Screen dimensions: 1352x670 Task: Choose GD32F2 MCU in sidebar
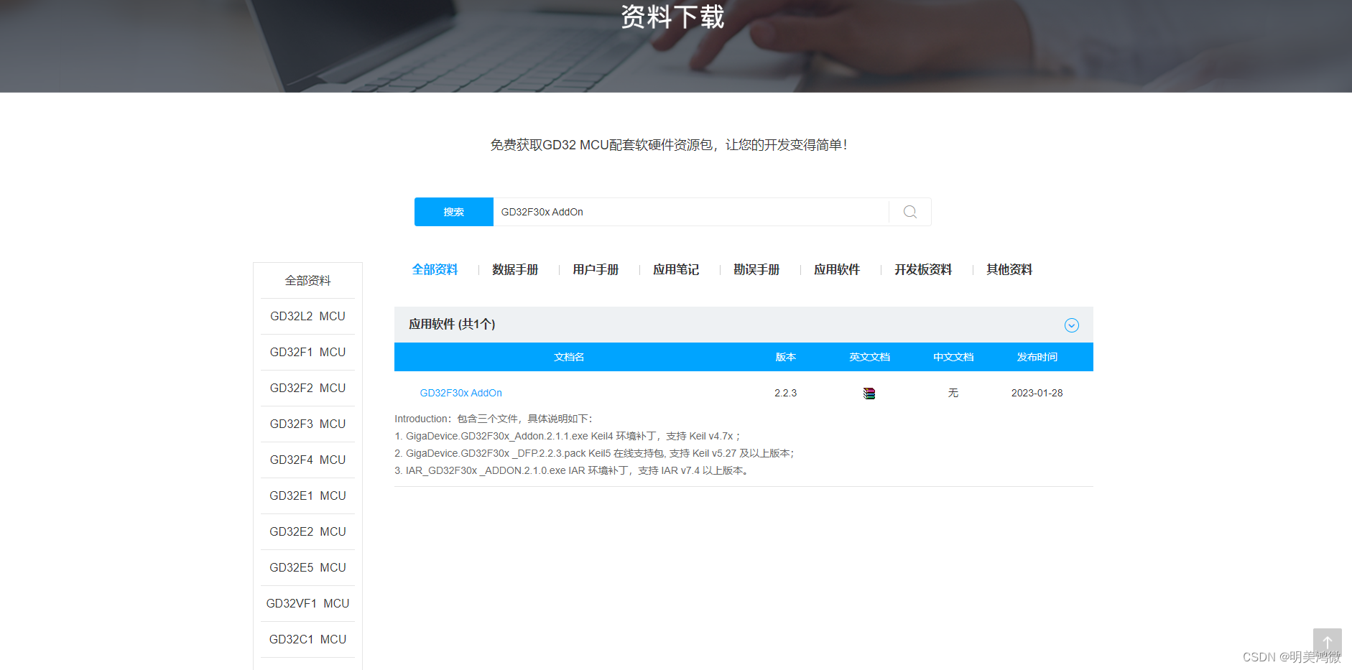click(307, 388)
